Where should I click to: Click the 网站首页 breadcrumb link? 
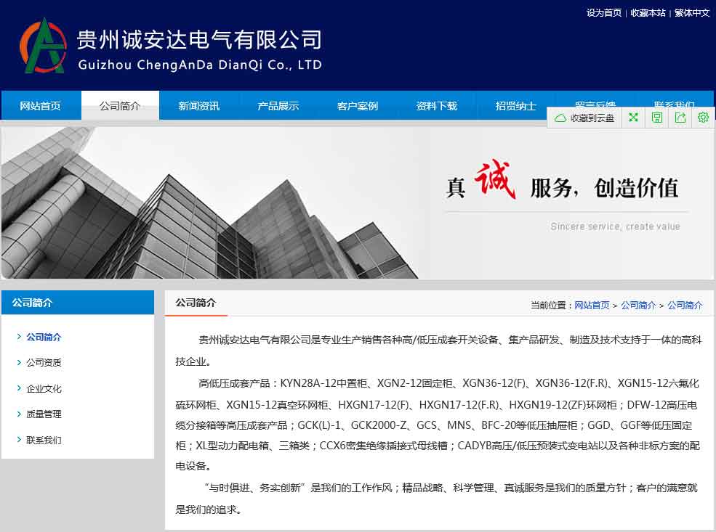point(592,306)
